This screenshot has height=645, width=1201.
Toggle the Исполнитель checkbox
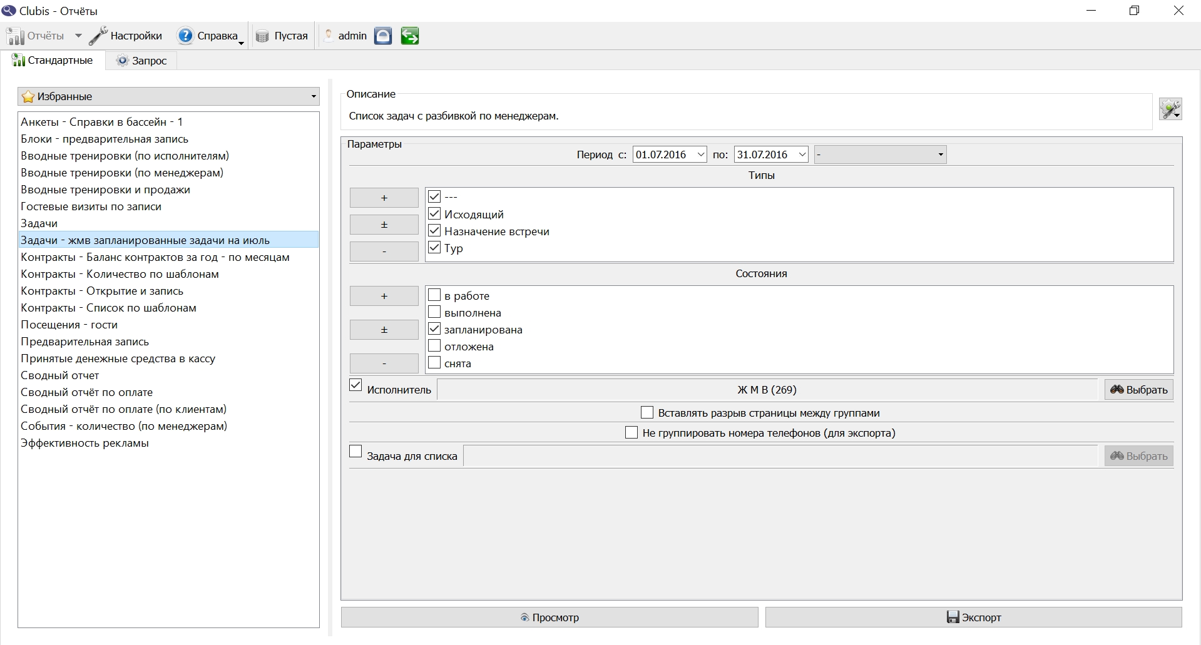click(355, 385)
